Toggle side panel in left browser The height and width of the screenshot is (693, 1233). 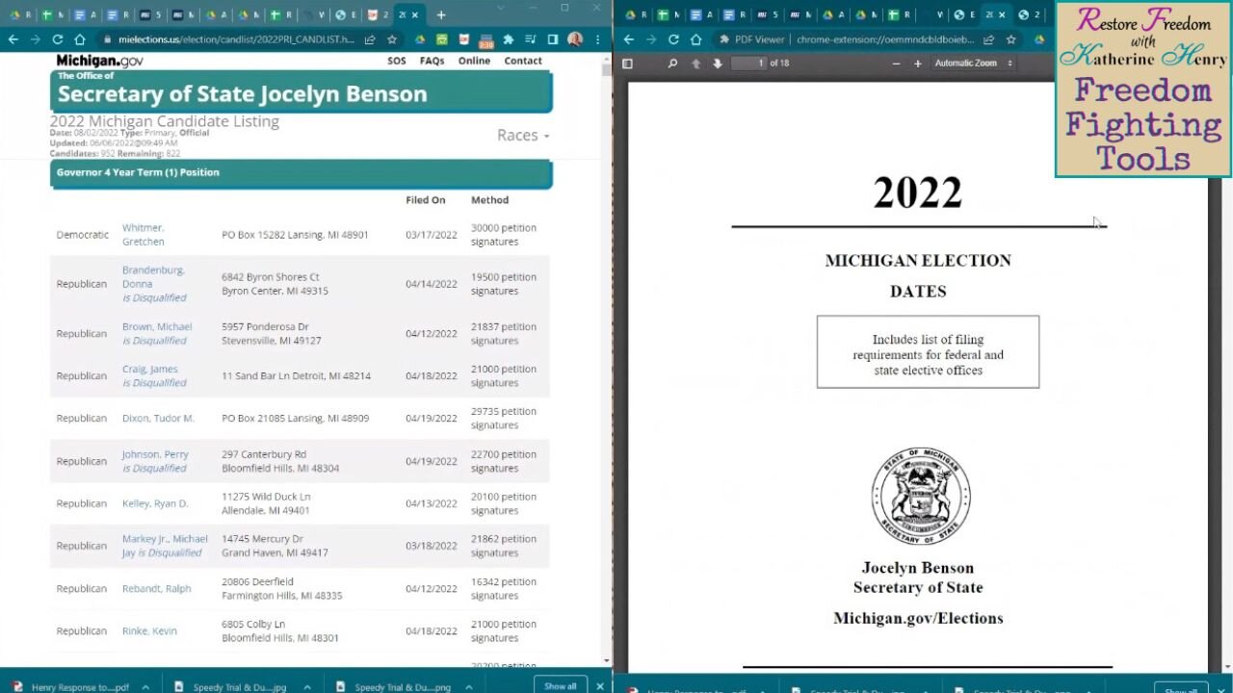pyautogui.click(x=553, y=39)
